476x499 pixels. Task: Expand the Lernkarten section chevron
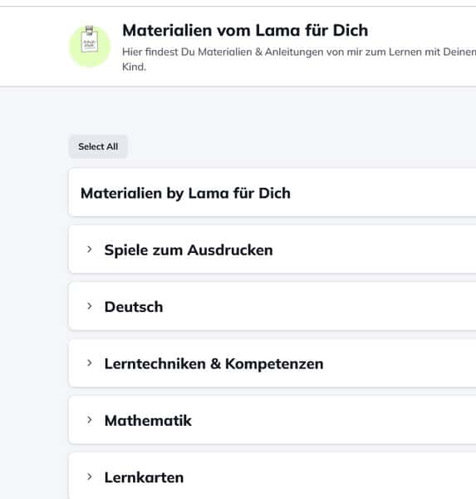pos(90,477)
